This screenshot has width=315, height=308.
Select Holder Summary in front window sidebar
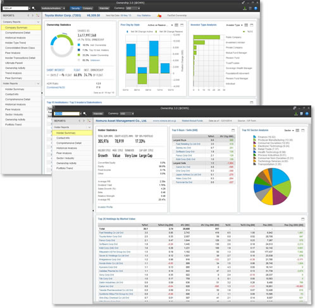[72, 133]
